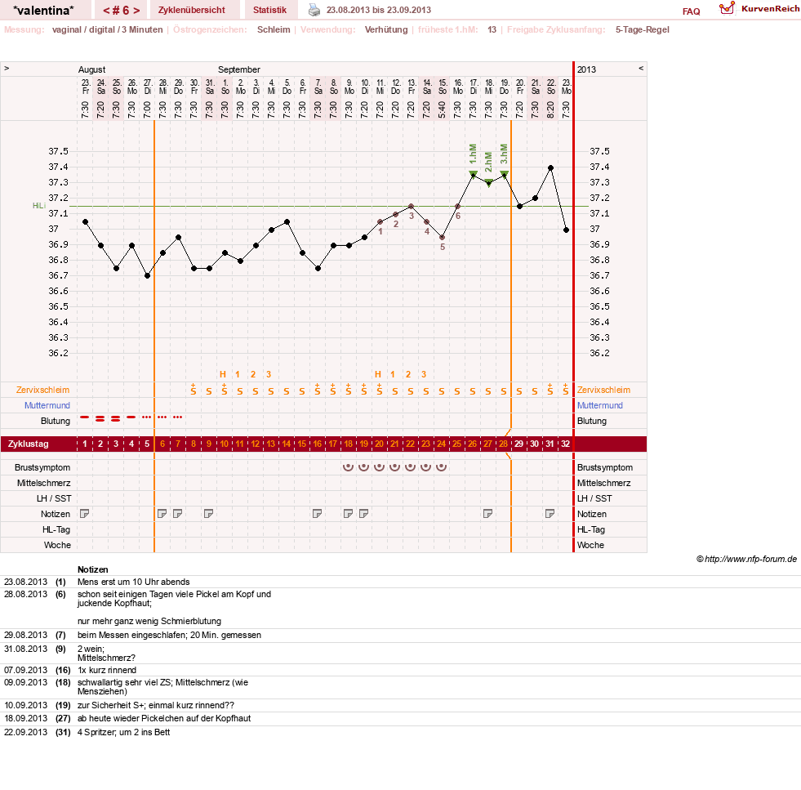Click the 1.hM green triangle marker

pos(473,174)
